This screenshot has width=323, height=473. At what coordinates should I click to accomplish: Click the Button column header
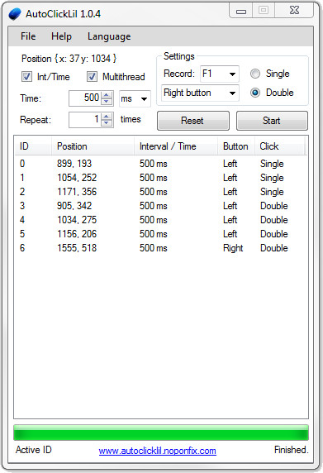(236, 146)
